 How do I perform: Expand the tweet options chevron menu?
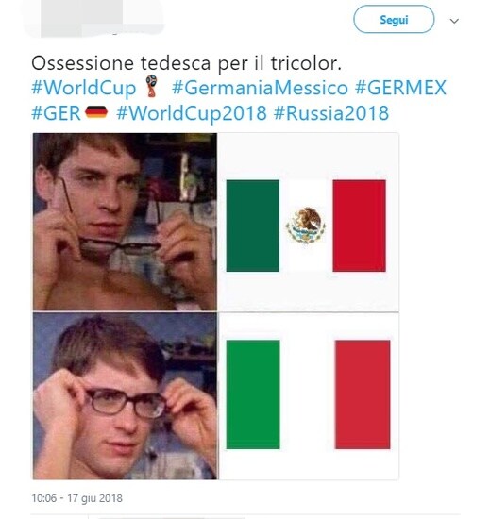pos(454,21)
